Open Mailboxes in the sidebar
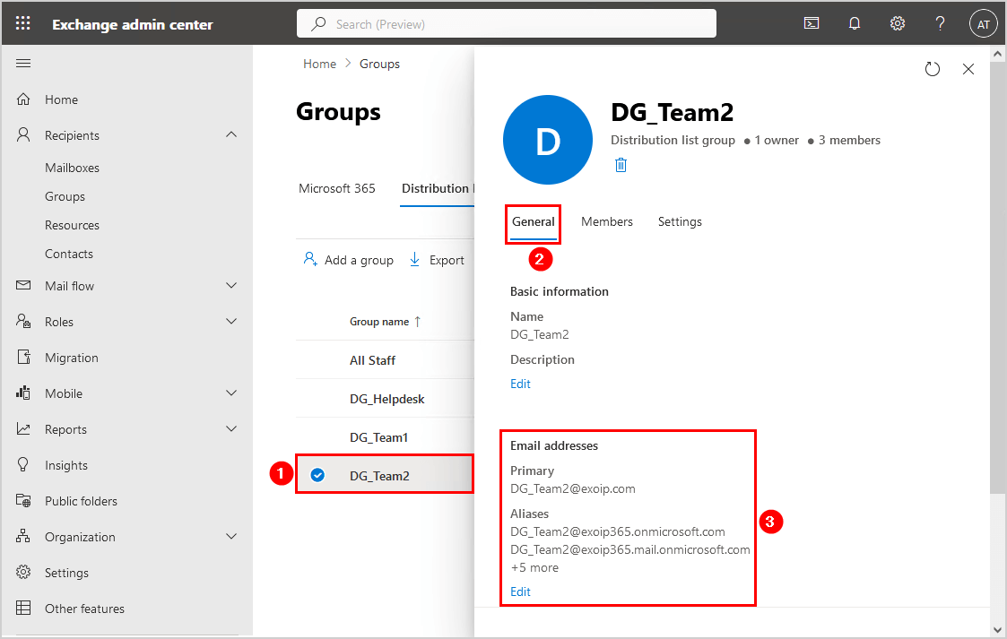The height and width of the screenshot is (639, 1007). click(72, 168)
